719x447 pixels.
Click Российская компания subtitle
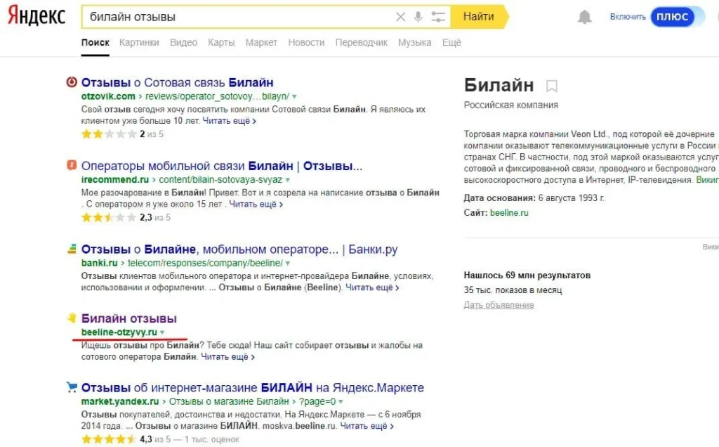click(511, 105)
